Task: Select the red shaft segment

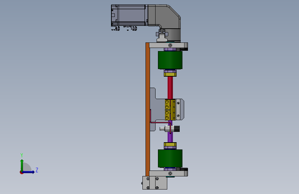Action: pos(170,88)
